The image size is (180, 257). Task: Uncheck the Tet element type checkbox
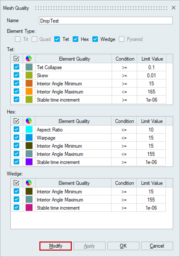click(x=57, y=39)
